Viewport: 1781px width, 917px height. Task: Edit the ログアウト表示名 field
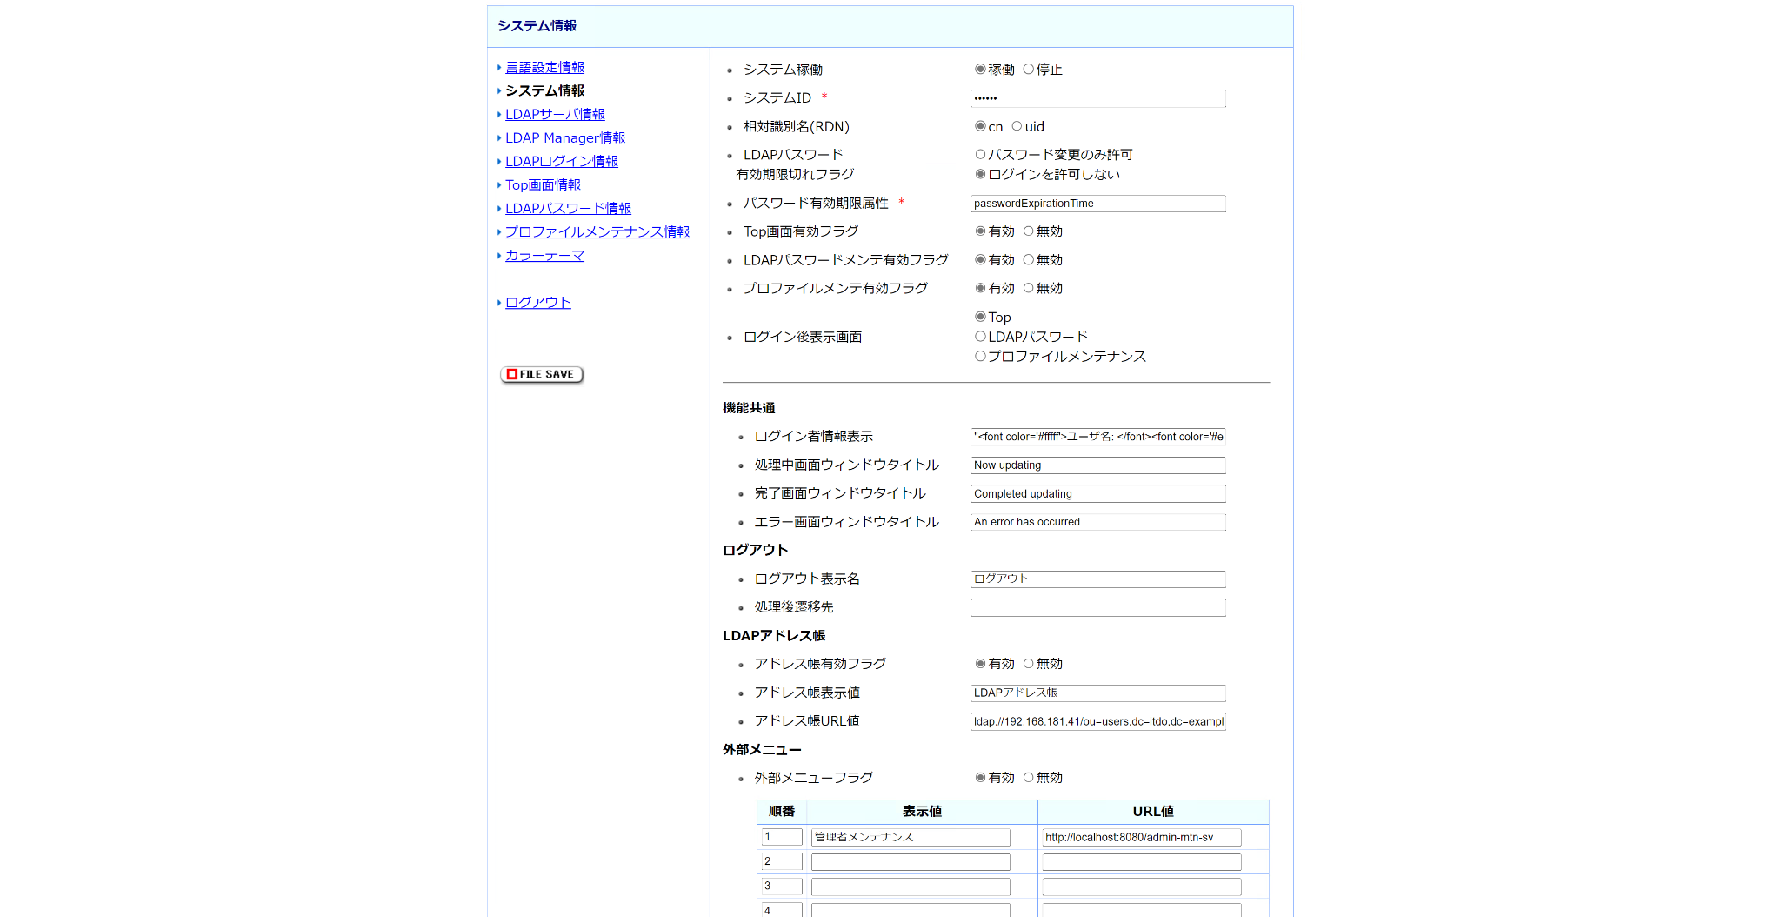pyautogui.click(x=1097, y=579)
